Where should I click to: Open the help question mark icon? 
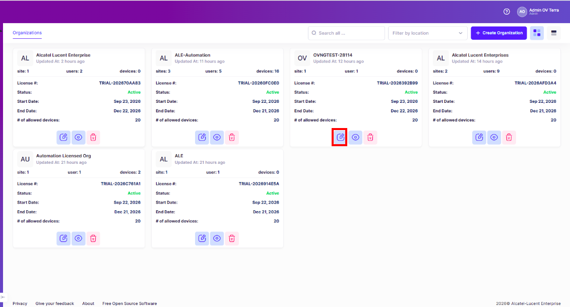click(x=506, y=12)
